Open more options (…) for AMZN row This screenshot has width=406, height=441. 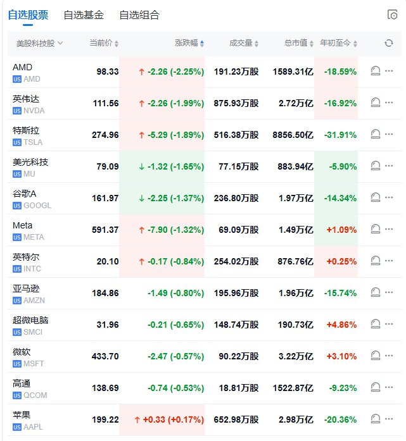point(389,292)
